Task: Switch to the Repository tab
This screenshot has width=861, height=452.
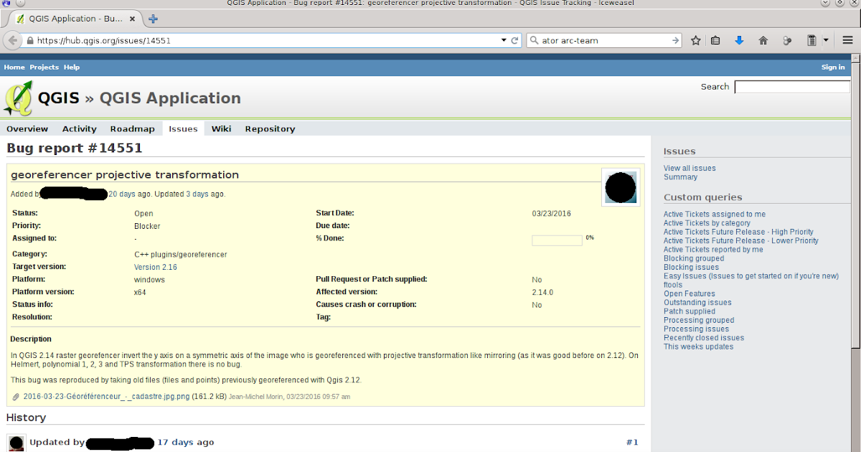Action: click(270, 128)
